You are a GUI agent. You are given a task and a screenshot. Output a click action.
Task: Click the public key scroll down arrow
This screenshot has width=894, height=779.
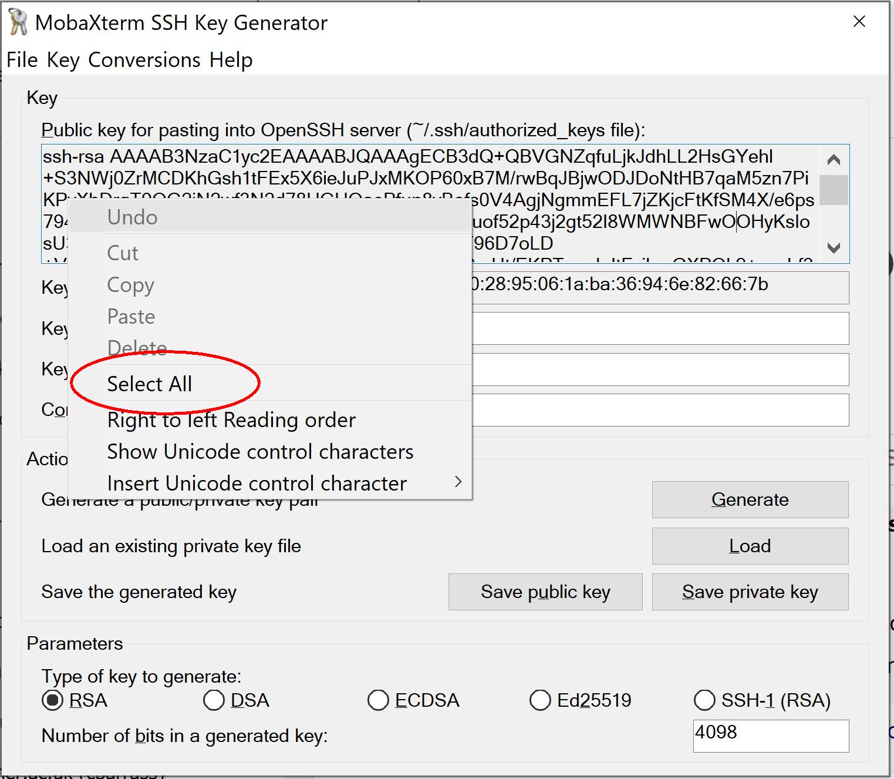[834, 248]
